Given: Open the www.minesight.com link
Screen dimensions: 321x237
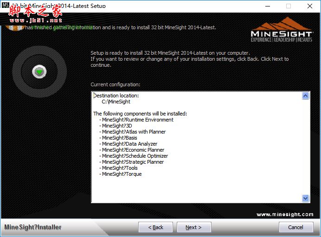Looking at the screenshot, I should tap(285, 214).
